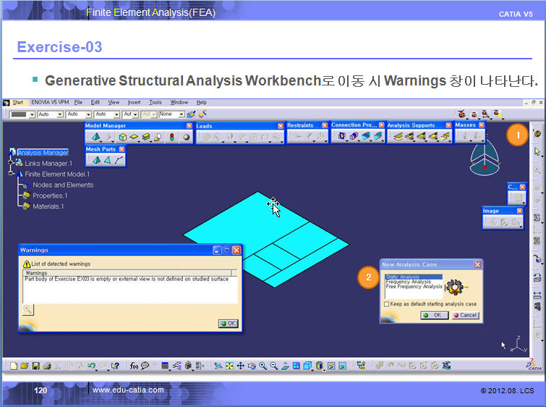Screen dimensions: 546x407
Task: Expand the Links Manager.1 tree node
Action: tap(11, 163)
